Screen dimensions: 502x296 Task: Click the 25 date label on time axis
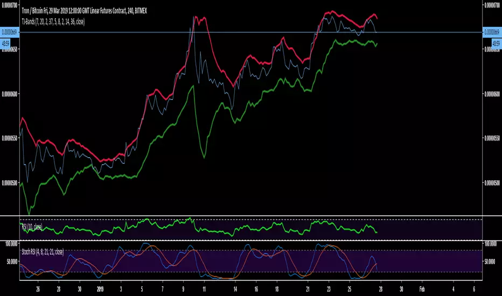pyautogui.click(x=349, y=289)
